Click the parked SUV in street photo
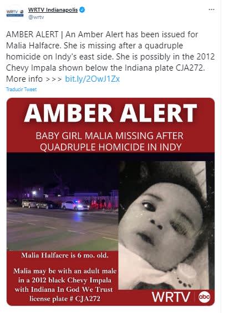This screenshot has height=313, width=229. pyautogui.click(x=29, y=203)
